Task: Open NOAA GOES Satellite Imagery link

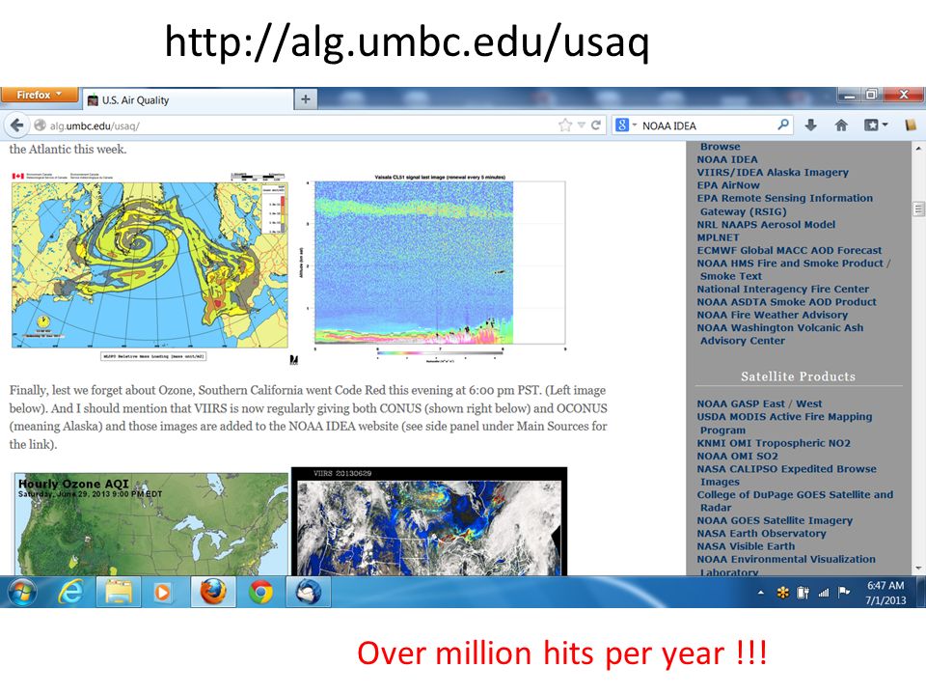Action: tap(775, 520)
